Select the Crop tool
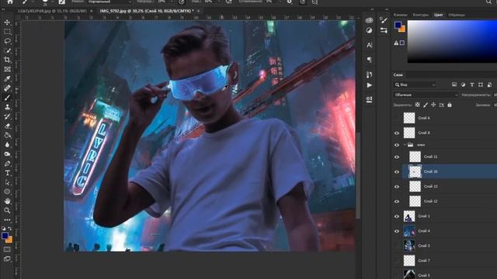Image resolution: width=497 pixels, height=279 pixels. [x=7, y=60]
